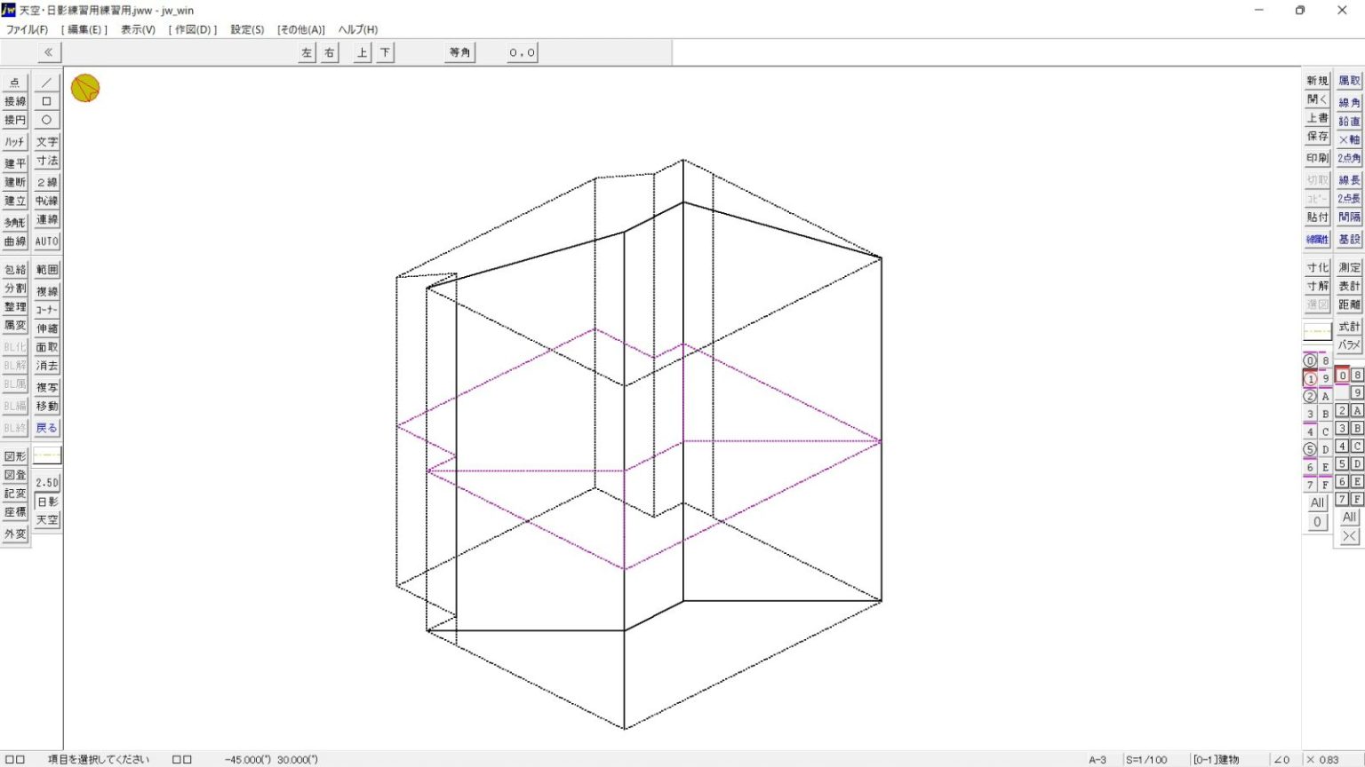
Task: Open the 設定(S) menu
Action: coord(247,29)
